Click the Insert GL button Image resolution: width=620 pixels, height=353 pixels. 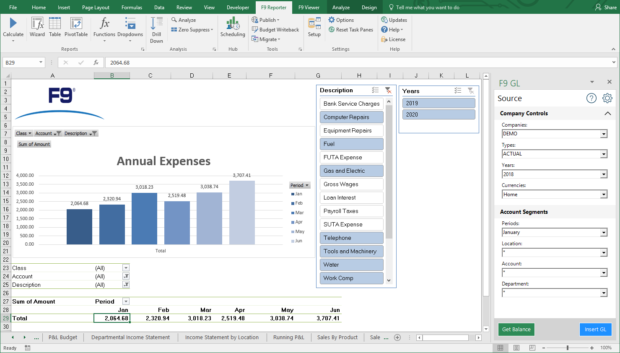[x=595, y=330]
